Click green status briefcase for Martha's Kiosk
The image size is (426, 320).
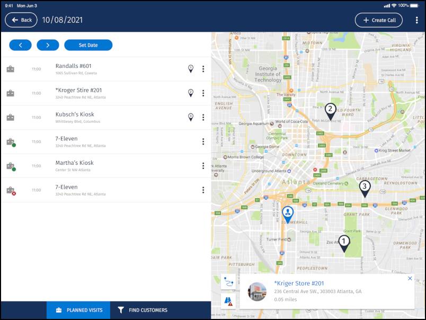tap(11, 166)
